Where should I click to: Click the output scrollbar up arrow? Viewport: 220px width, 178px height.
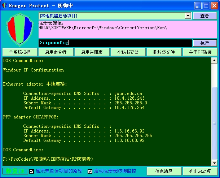click(214, 61)
